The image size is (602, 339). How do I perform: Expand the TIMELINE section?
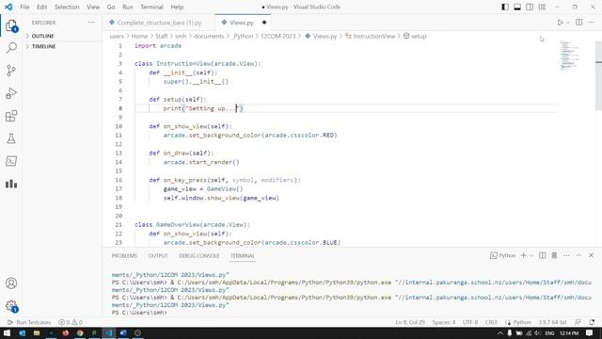(43, 46)
